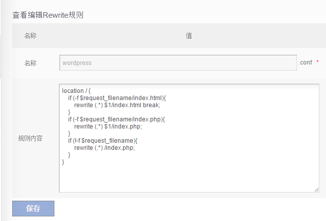Image resolution: width=326 pixels, height=221 pixels.
Task: Click the 保存 save button
Action: click(x=33, y=208)
